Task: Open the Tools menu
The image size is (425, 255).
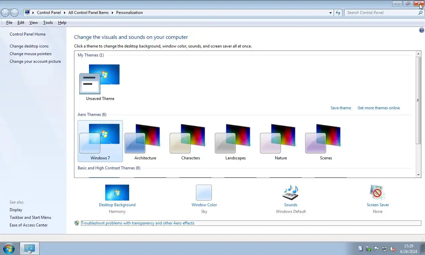Action: click(48, 23)
